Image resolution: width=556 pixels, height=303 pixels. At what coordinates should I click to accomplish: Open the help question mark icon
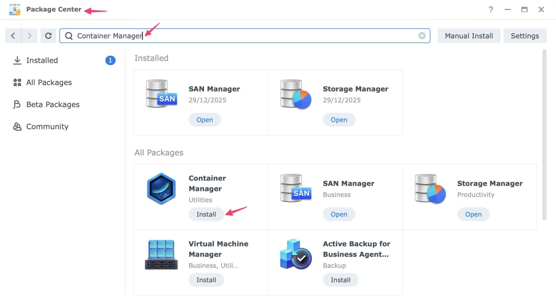click(491, 10)
